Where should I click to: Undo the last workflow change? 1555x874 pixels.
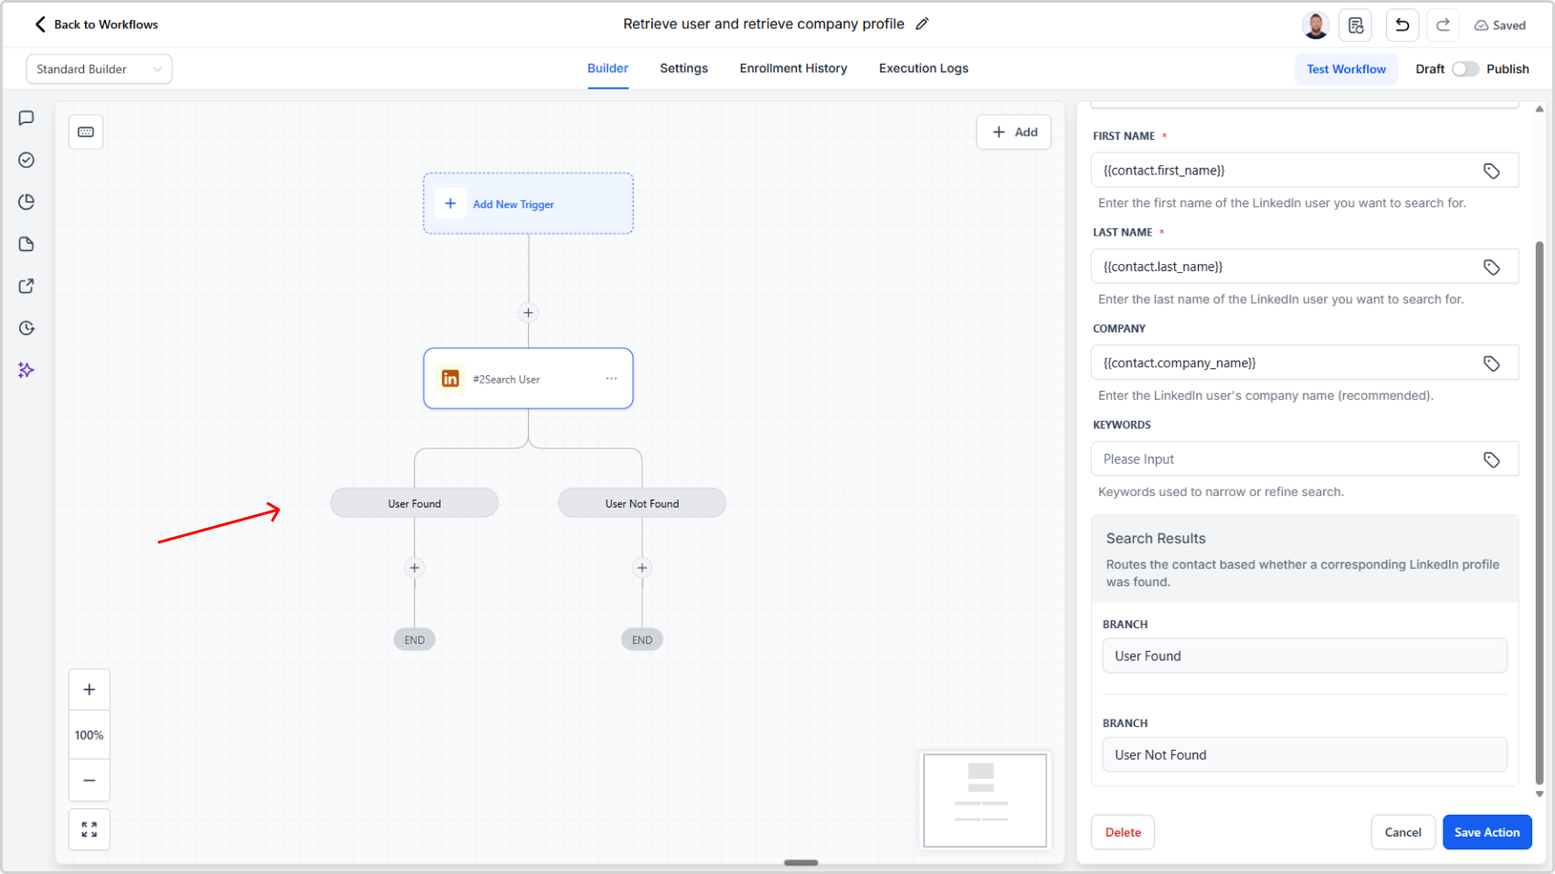1402,25
